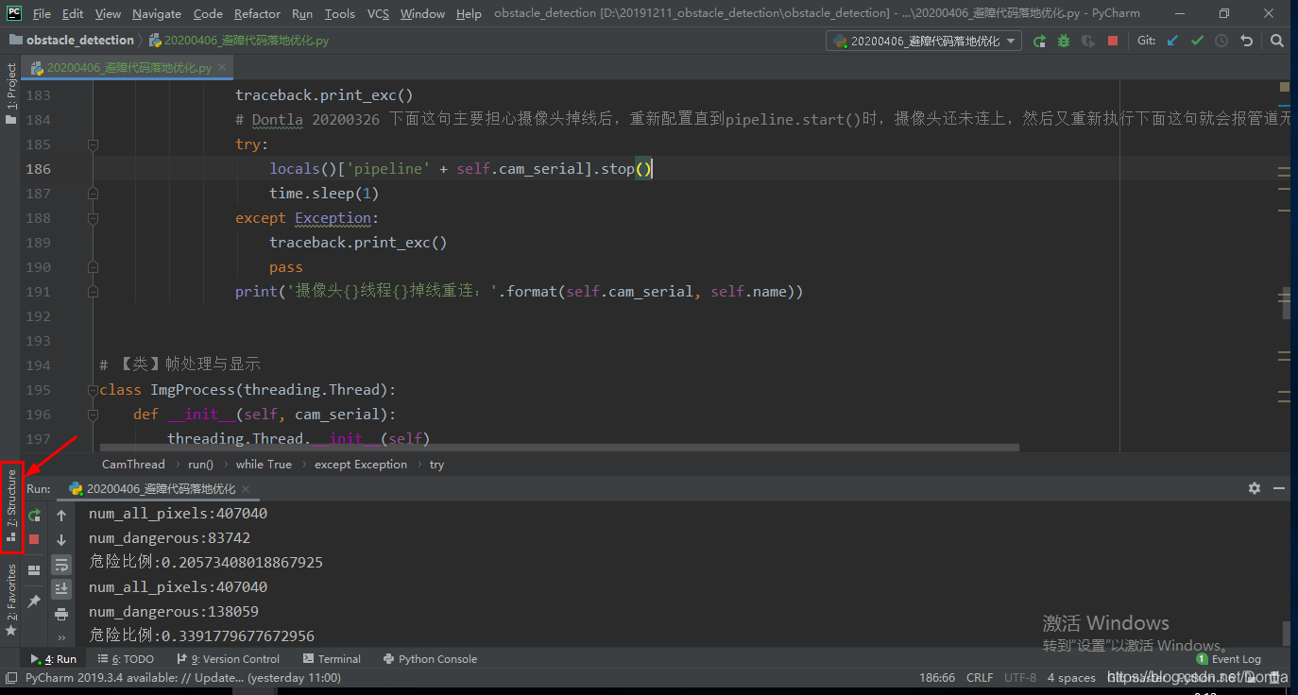Rerun the program in the Run panel

click(x=34, y=516)
